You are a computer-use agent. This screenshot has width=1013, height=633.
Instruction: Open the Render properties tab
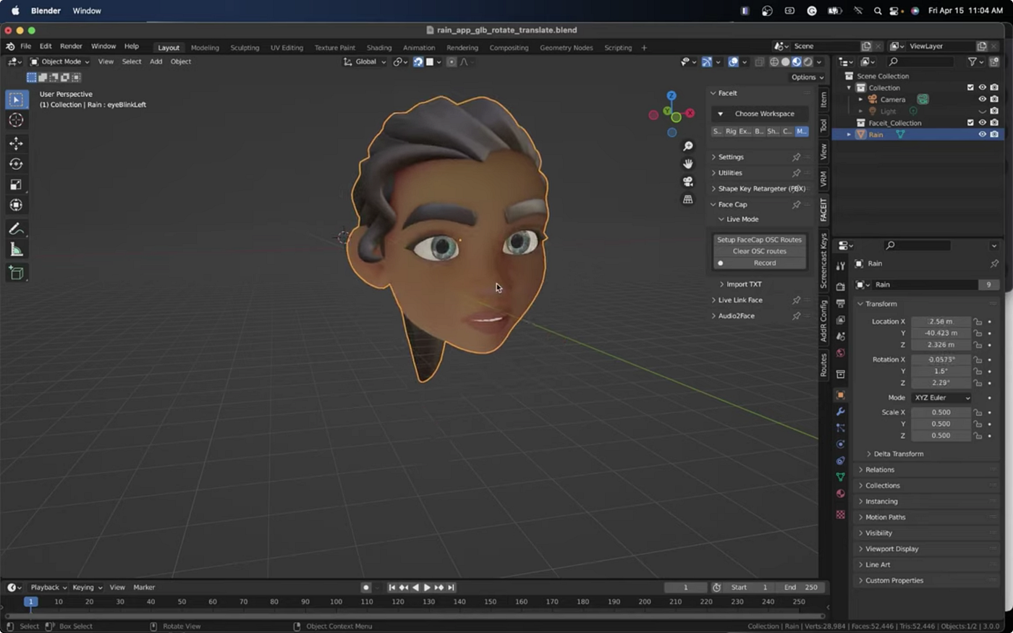[x=840, y=286]
